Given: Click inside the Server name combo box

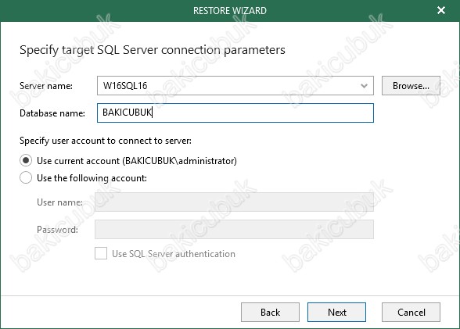Looking at the screenshot, I should [235, 85].
